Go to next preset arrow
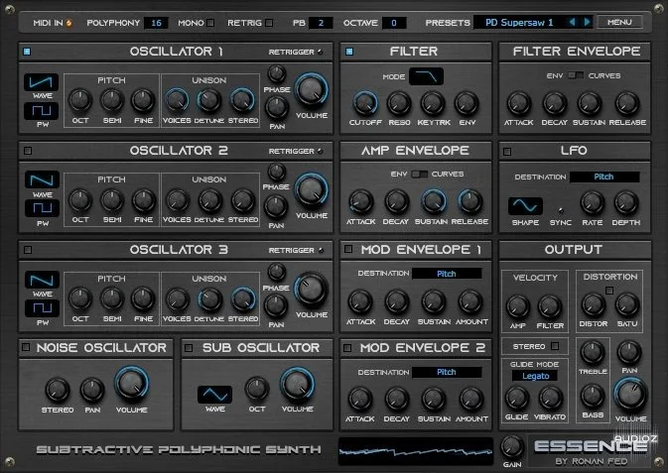 588,22
